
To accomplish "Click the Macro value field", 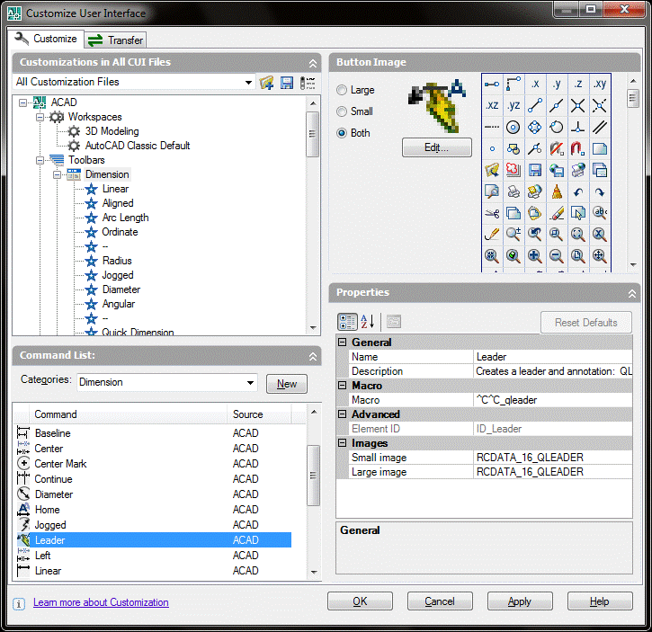I will click(552, 400).
